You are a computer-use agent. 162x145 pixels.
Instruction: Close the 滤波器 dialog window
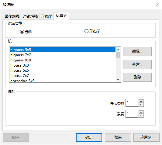pos(157,5)
